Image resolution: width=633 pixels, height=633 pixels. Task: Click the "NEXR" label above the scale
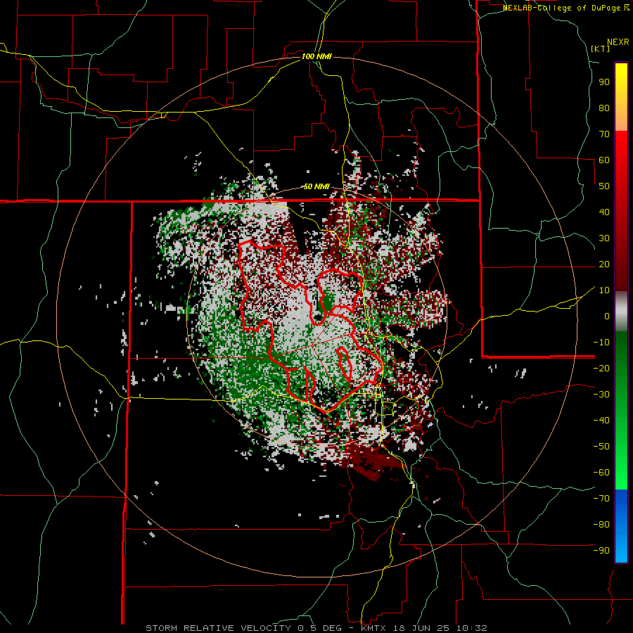coord(618,42)
